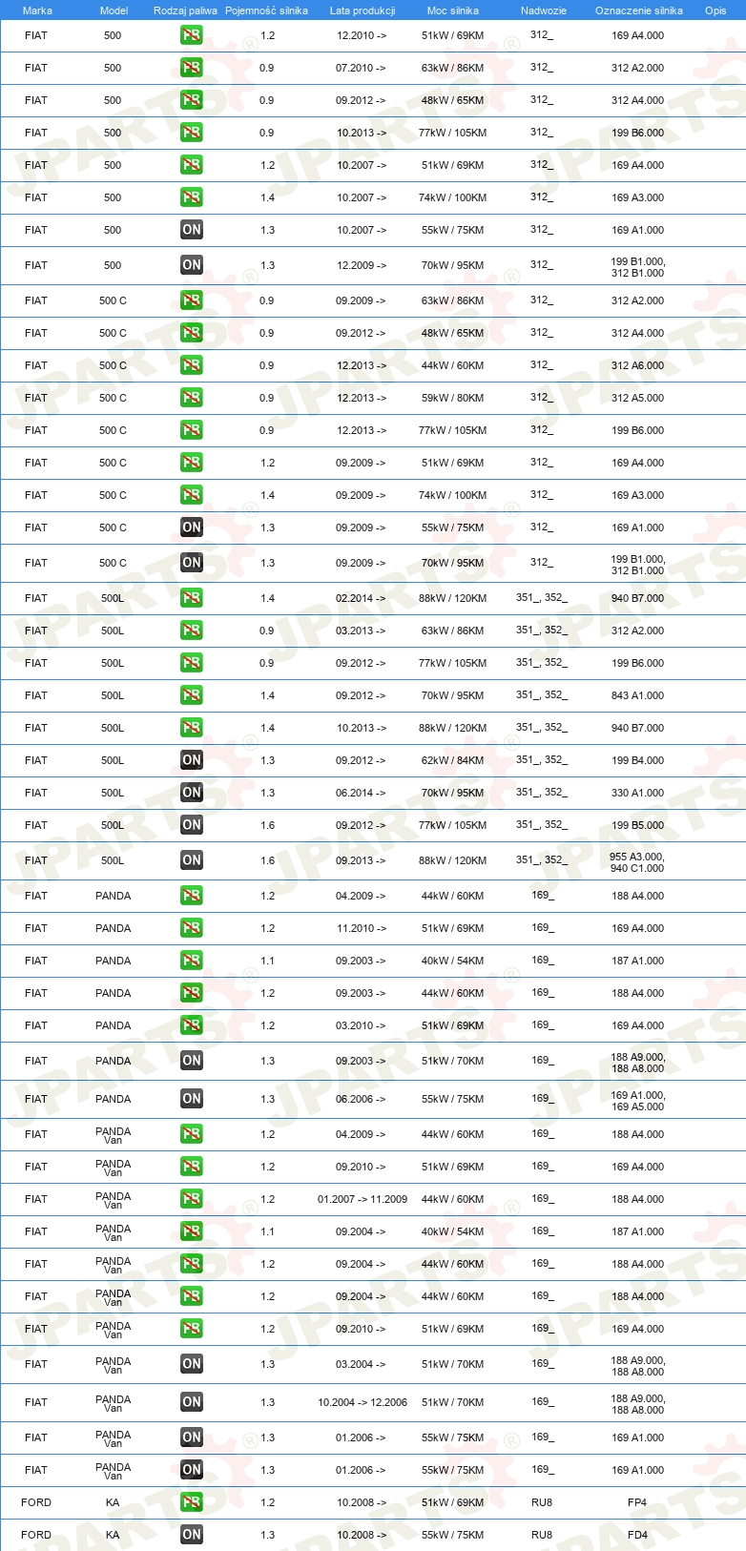Screen dimensions: 746x1551
Task: Click diesel ON icon for 500L 1.6 77kW / 105KM
Action: [x=192, y=825]
